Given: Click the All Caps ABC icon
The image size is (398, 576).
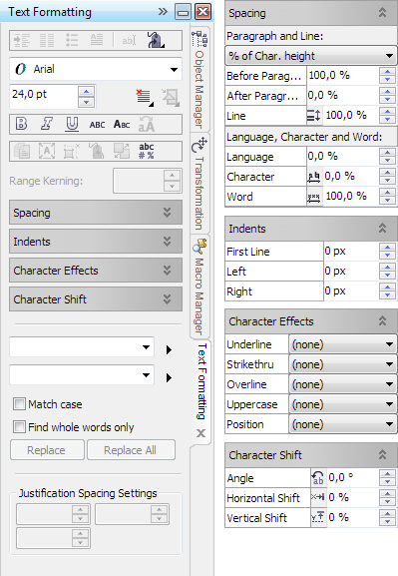Looking at the screenshot, I should tap(97, 125).
